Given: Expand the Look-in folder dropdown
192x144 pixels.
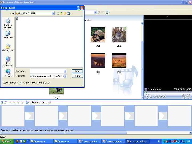Looking at the screenshot, I should point(53,13).
